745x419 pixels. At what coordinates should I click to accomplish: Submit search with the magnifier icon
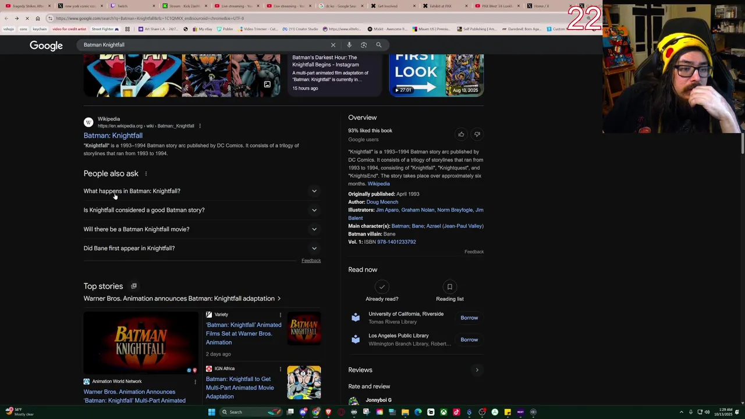point(378,45)
